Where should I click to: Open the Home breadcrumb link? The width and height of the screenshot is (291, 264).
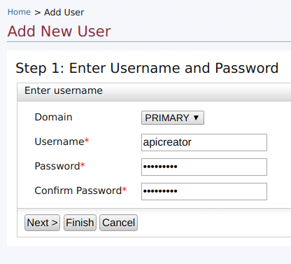point(19,12)
